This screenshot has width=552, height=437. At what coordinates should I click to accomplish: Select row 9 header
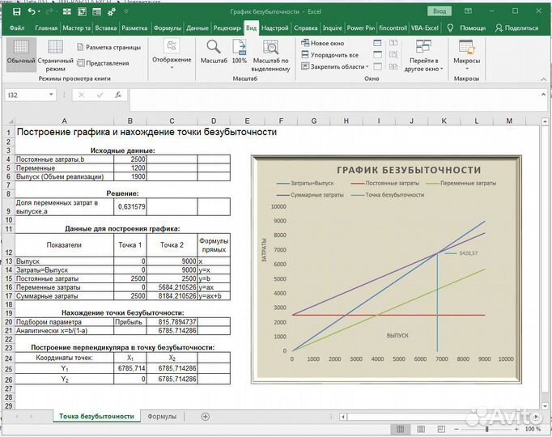(9, 207)
